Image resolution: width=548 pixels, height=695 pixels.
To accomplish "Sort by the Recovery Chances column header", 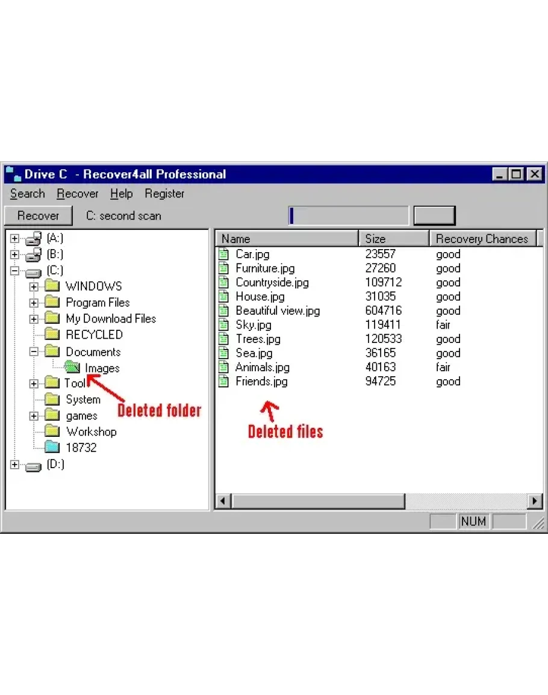I will (x=482, y=239).
